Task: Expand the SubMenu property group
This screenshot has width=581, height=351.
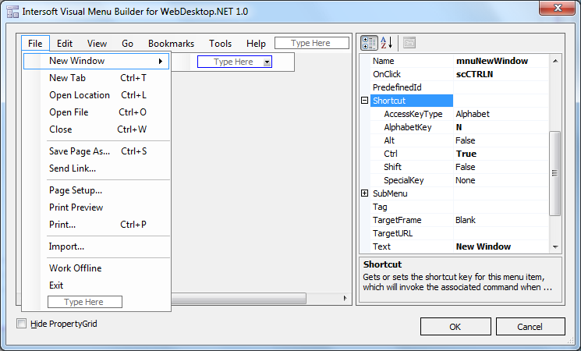Action: click(364, 193)
